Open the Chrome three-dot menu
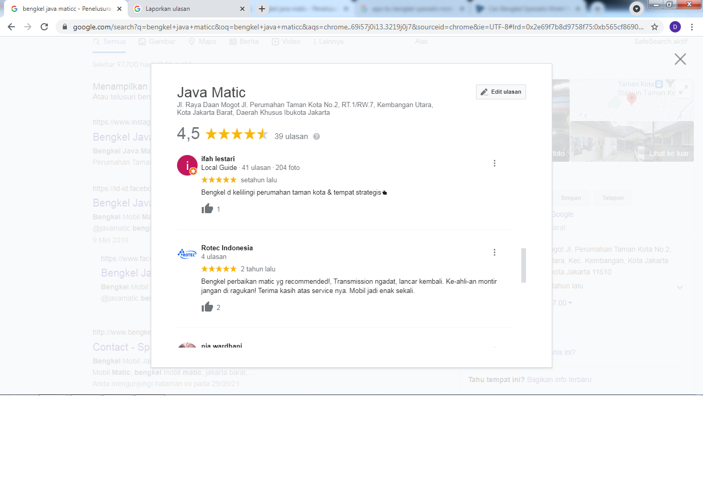This screenshot has width=703, height=483. pos(692,27)
